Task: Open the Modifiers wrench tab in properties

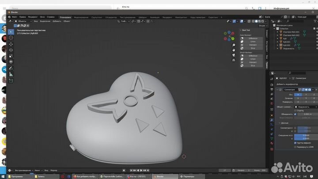Action: click(272, 120)
